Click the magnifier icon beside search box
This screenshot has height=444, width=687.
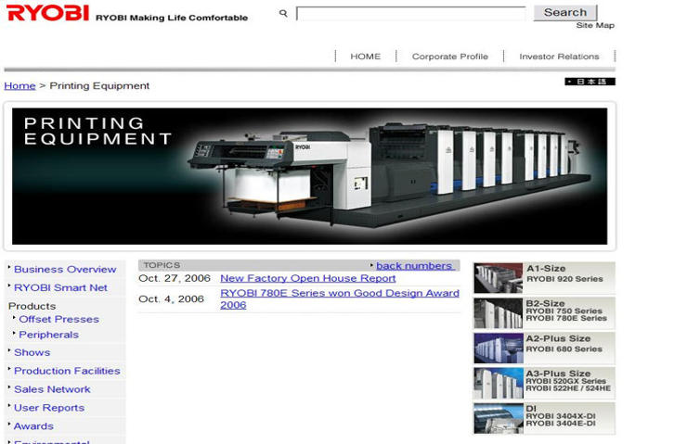[x=283, y=13]
